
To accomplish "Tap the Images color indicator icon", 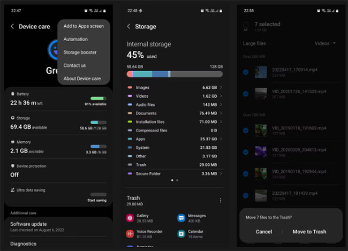I will 130,87.
